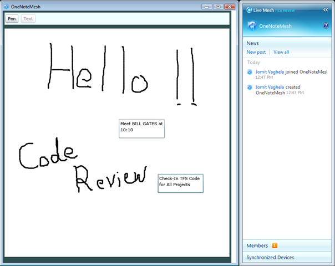The image size is (335, 266).
Task: Select the News section header
Action: [x=252, y=43]
